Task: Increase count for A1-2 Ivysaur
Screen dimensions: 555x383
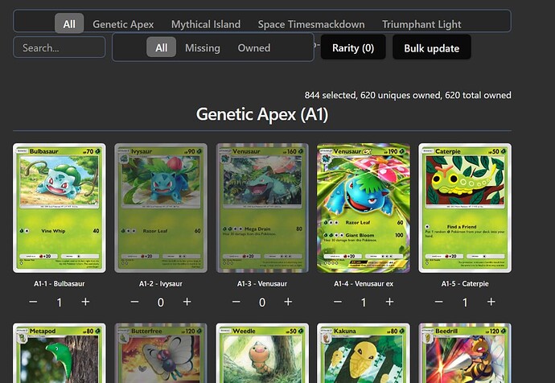Action: [187, 302]
